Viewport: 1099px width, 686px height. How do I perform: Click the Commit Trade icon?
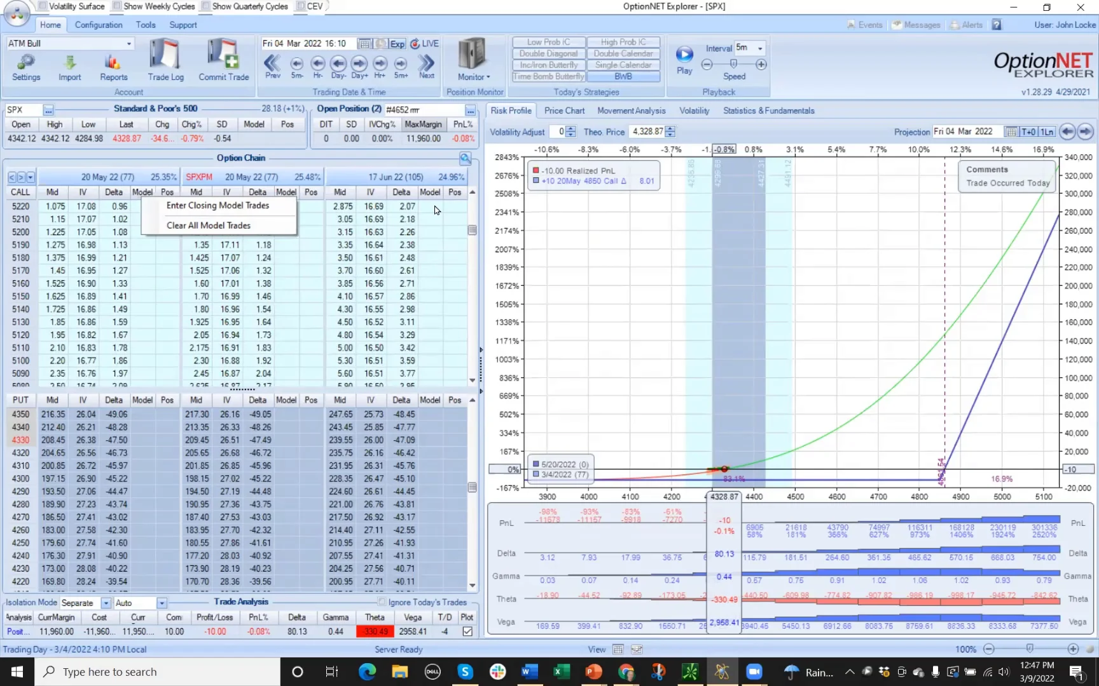pos(224,60)
